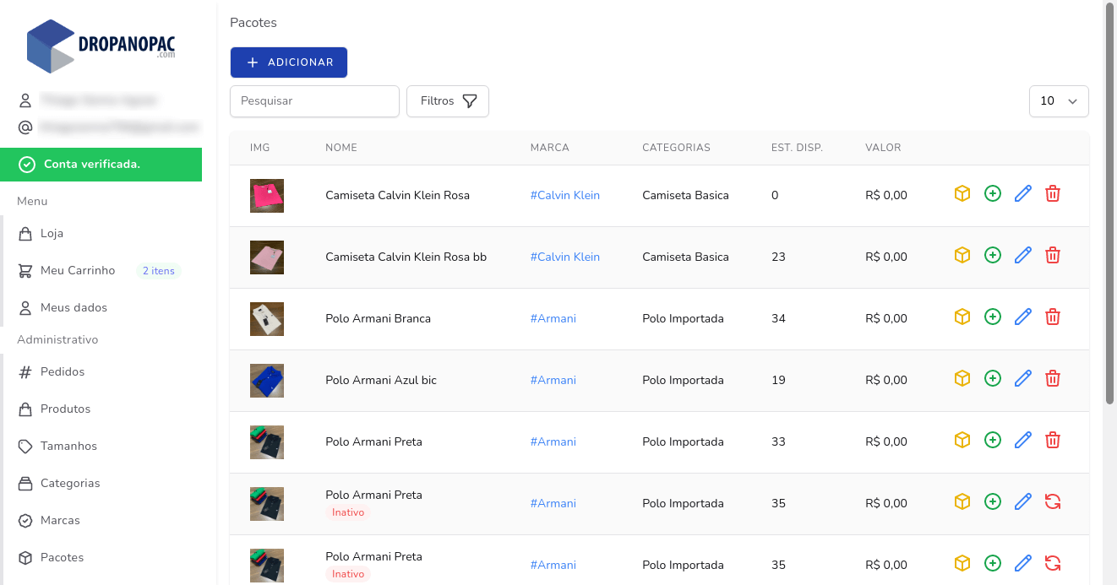This screenshot has width=1117, height=585.
Task: Delete Polo Armani Azul bic entry
Action: [1053, 378]
